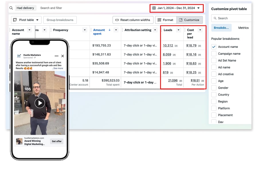Check the Ad Set Name breakdown
255x169 pixels.
pyautogui.click(x=214, y=60)
